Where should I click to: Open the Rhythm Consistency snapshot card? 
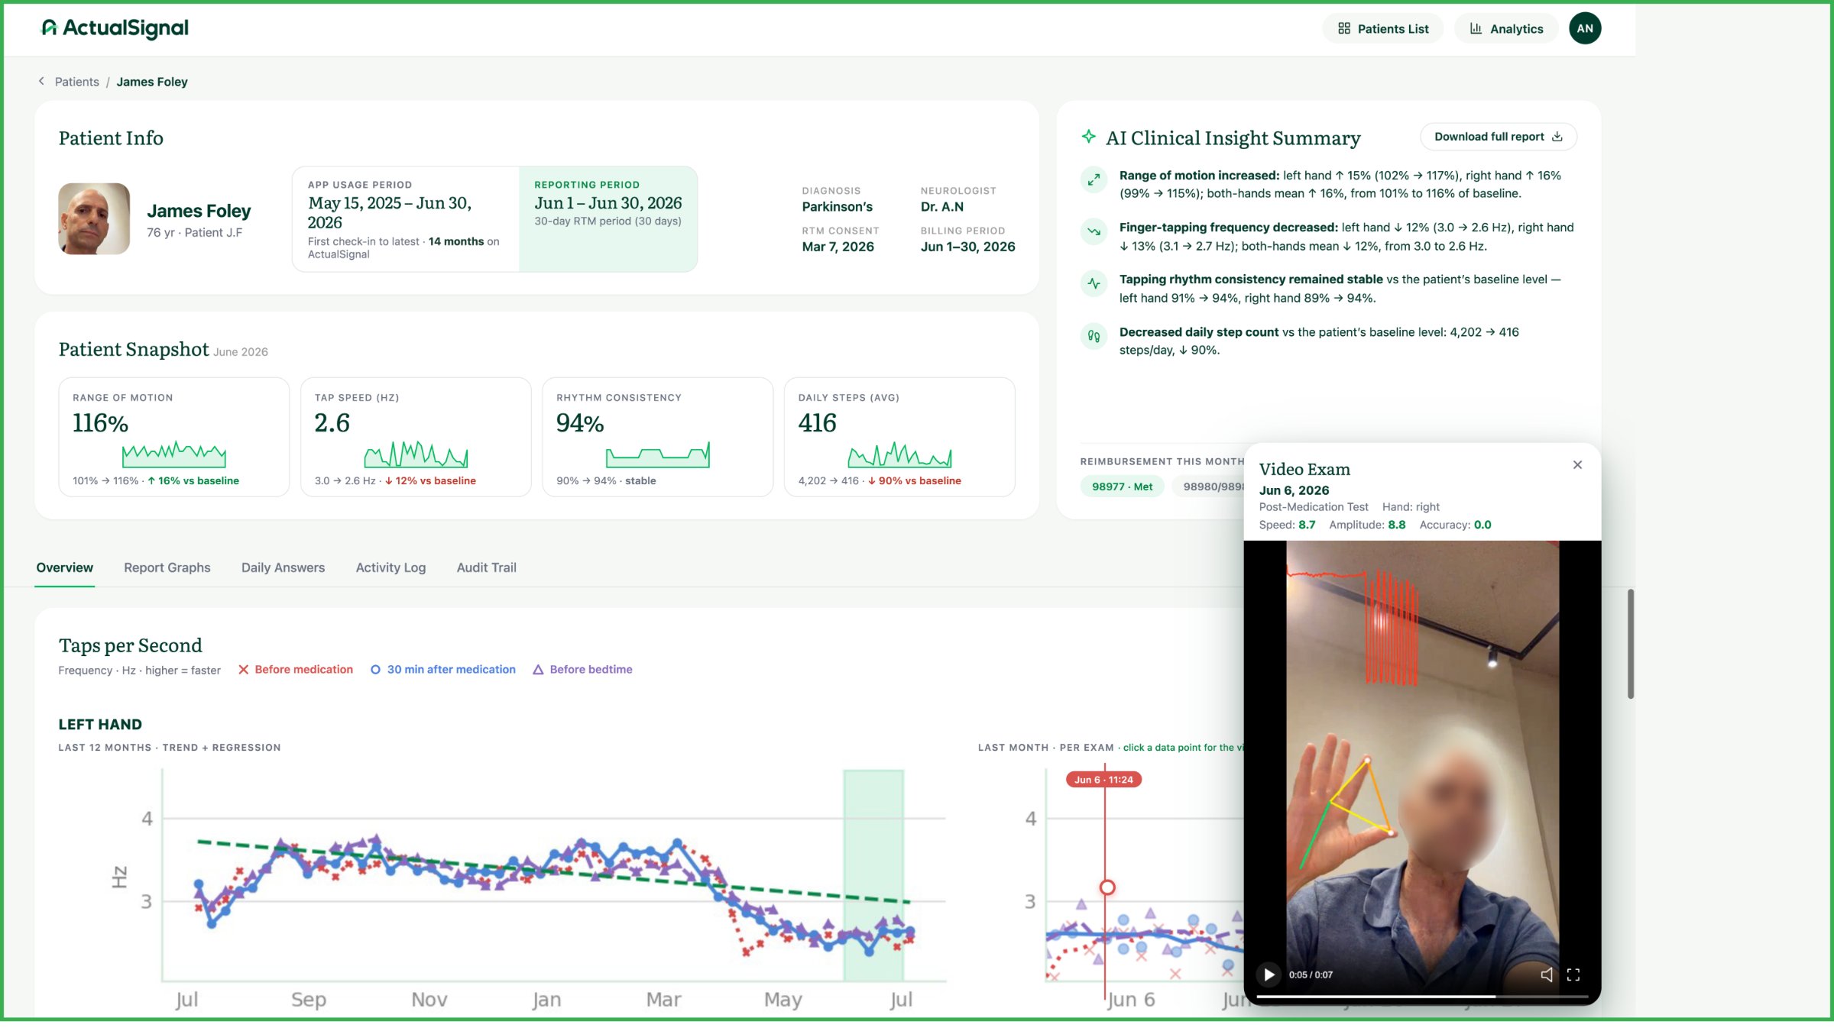[658, 437]
